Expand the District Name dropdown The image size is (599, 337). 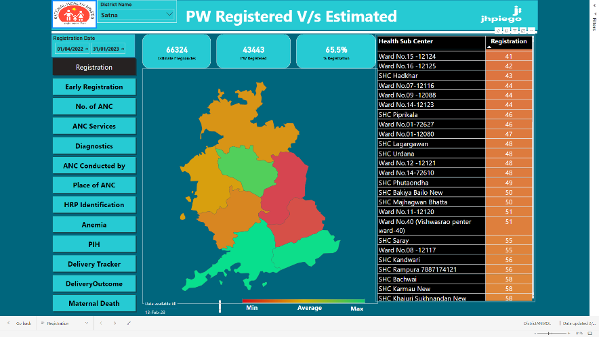169,14
